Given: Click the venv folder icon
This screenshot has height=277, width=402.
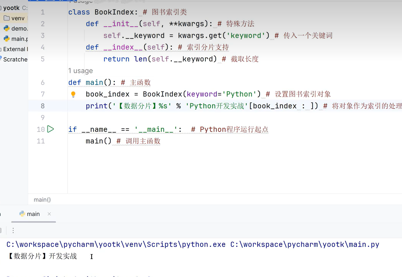Looking at the screenshot, I should [6, 18].
